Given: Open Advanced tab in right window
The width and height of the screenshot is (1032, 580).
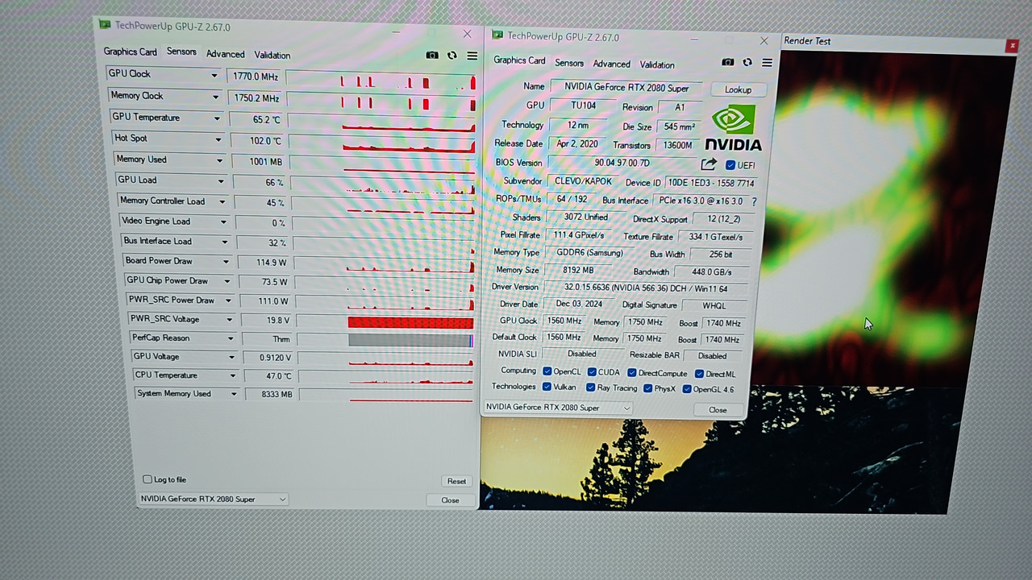Looking at the screenshot, I should click(612, 64).
